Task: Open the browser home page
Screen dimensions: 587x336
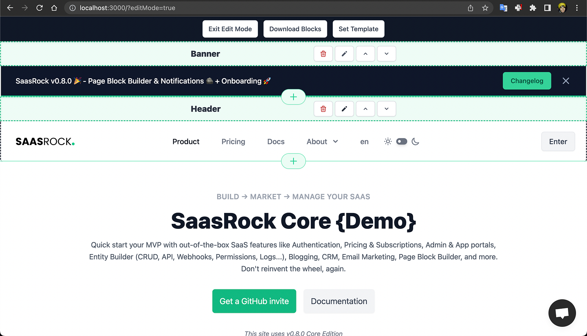Action: pyautogui.click(x=54, y=8)
